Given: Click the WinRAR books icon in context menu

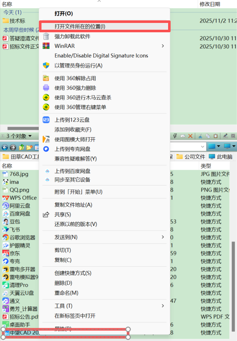Looking at the screenshot, I should [46, 46].
